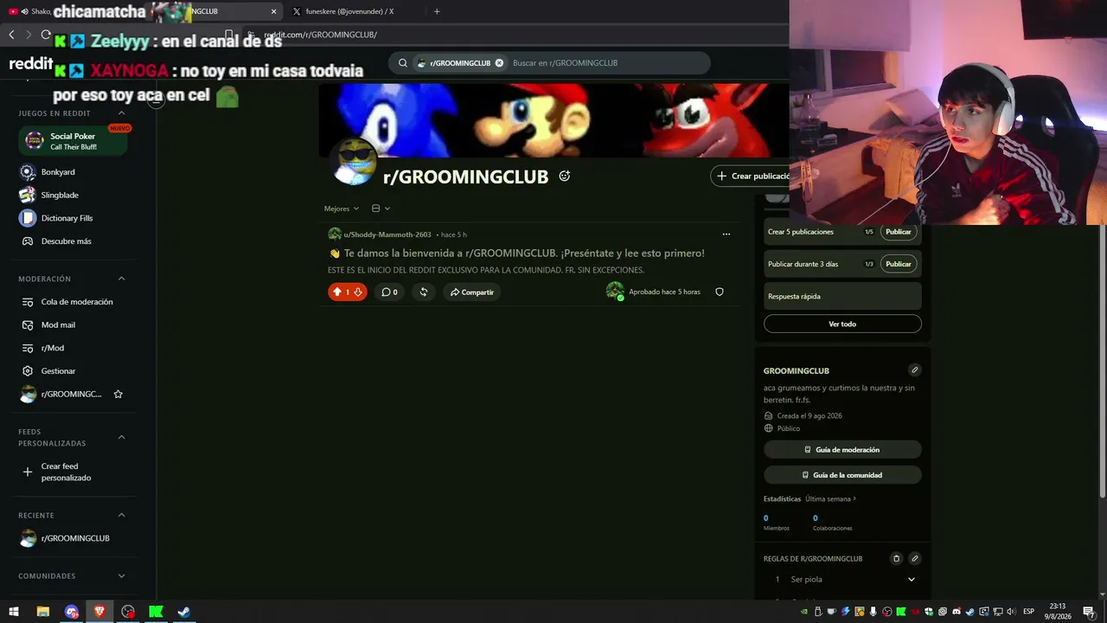This screenshot has height=623, width=1107.
Task: Open Guía de moderación
Action: coord(842,450)
